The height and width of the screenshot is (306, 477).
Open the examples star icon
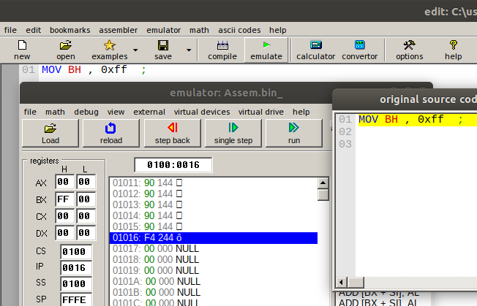click(x=109, y=45)
